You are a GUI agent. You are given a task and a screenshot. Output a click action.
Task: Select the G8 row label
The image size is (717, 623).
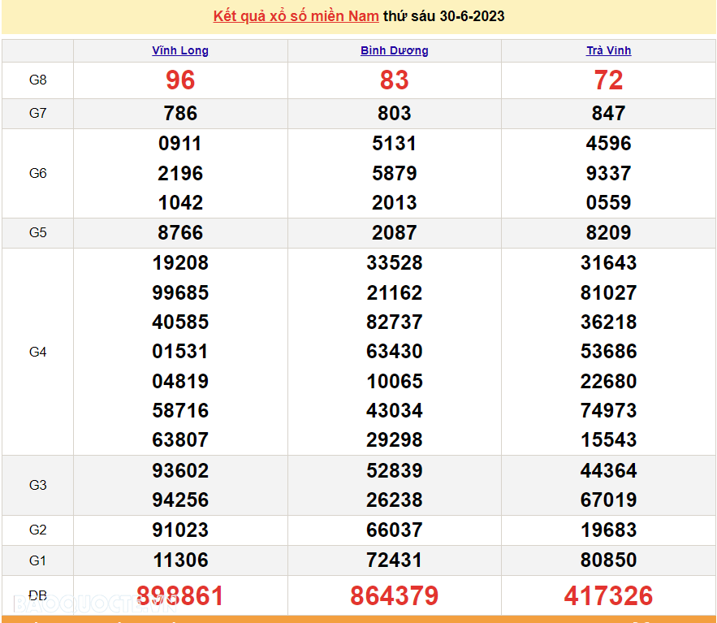coord(38,80)
